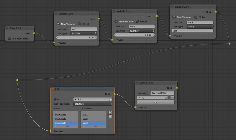236x140 pixels.
Task: Remove path entry with minus in JSON node
Action: [x=110, y=116]
